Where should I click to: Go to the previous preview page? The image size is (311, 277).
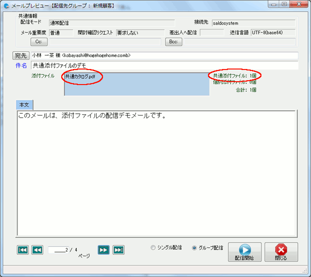click(37, 250)
